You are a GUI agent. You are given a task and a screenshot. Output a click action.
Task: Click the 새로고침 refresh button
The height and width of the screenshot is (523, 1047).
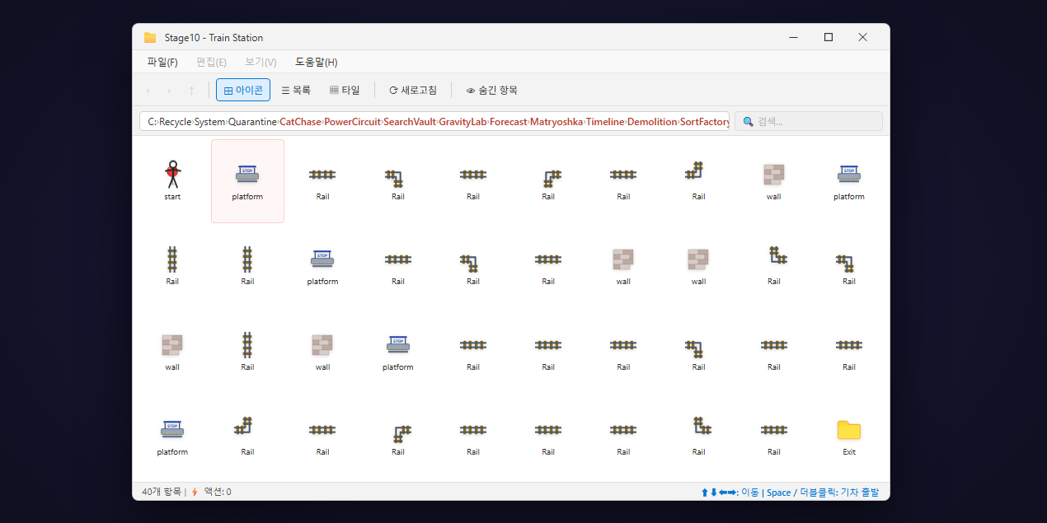pyautogui.click(x=413, y=91)
